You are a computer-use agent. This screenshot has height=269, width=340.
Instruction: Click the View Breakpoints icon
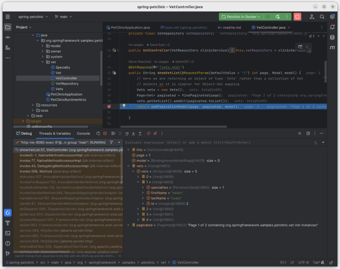coord(148,134)
